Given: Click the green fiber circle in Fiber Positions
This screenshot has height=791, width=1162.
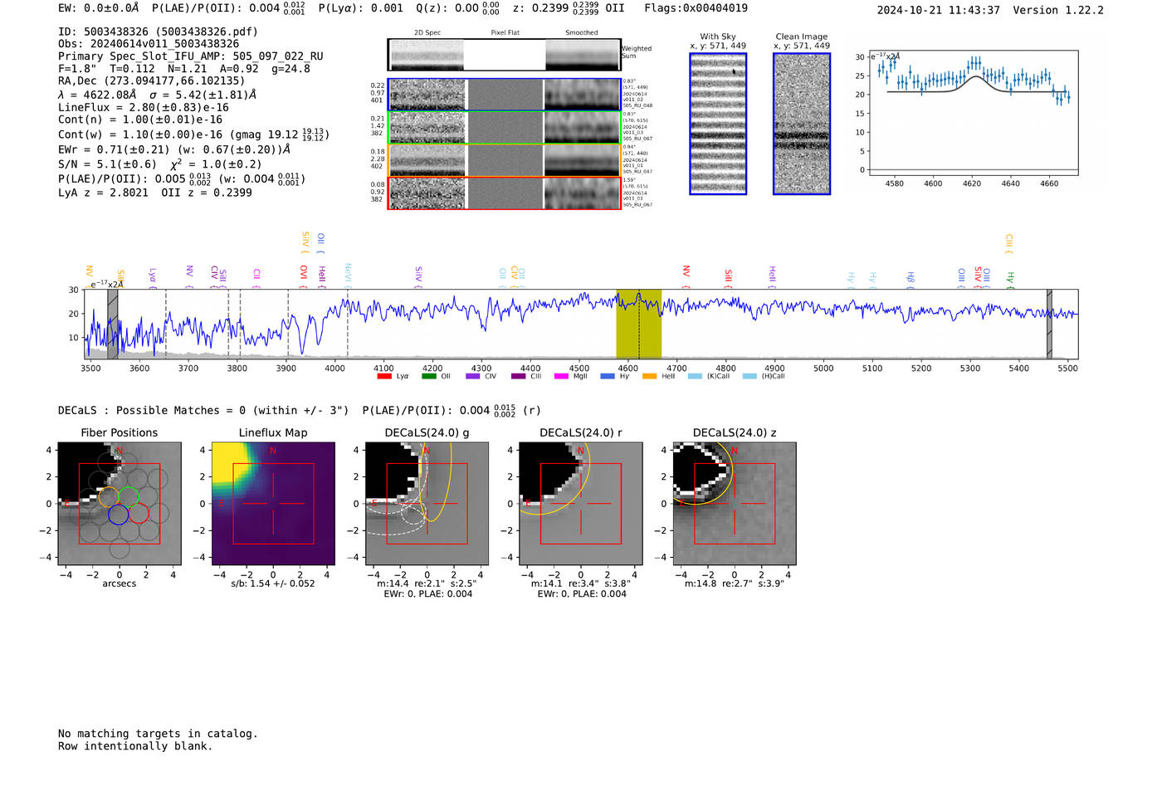Looking at the screenshot, I should [x=129, y=497].
